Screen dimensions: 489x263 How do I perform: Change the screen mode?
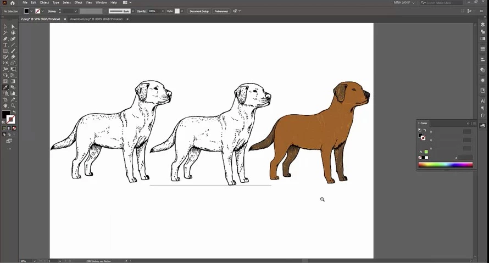9,141
